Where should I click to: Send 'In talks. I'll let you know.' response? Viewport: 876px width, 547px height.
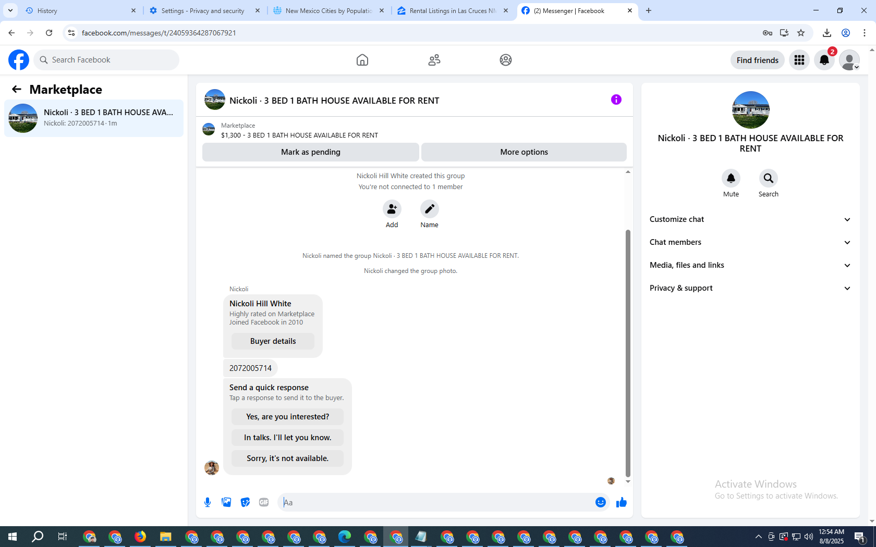[287, 438]
